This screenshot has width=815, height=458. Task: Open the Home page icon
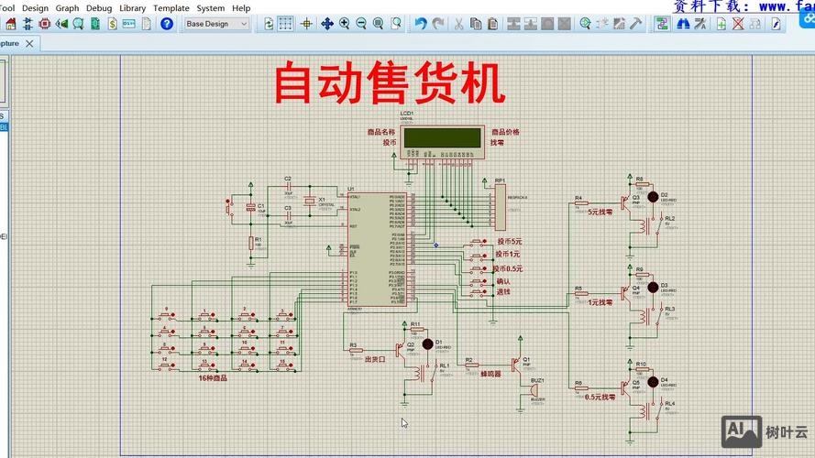(x=11, y=24)
